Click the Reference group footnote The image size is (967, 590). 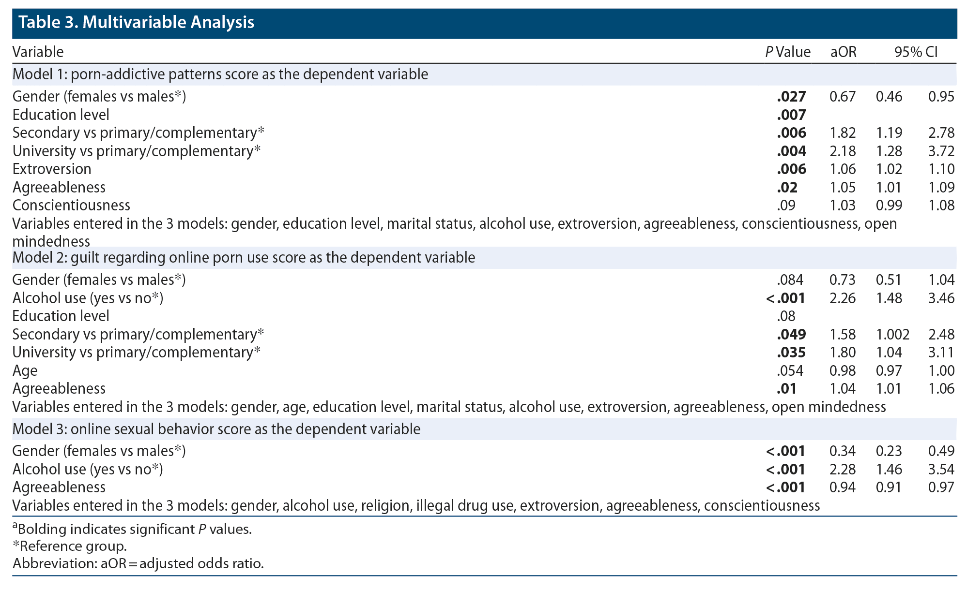point(70,546)
